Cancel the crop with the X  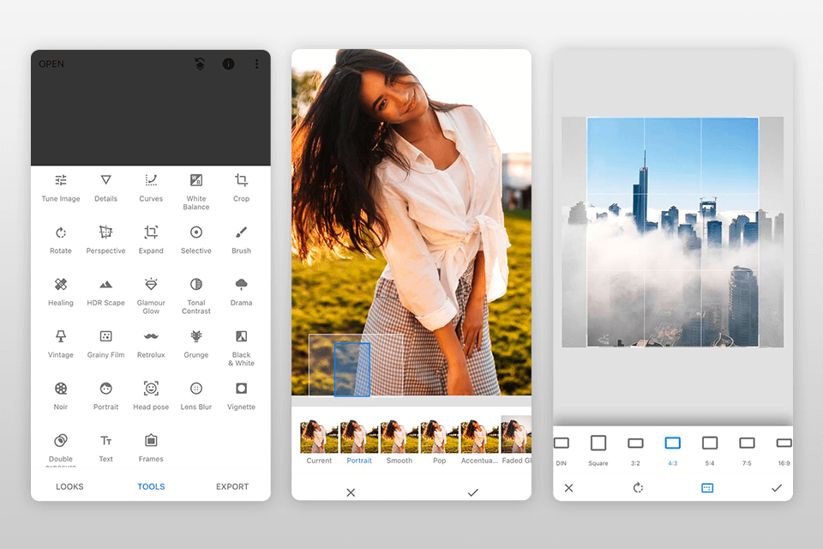tap(569, 488)
